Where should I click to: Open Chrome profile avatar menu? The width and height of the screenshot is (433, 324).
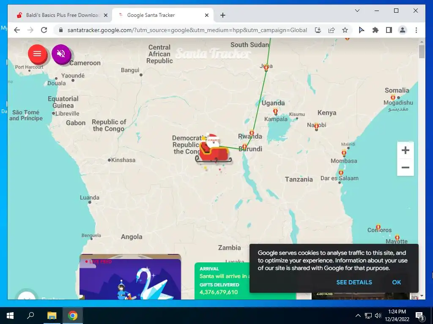tap(403, 30)
